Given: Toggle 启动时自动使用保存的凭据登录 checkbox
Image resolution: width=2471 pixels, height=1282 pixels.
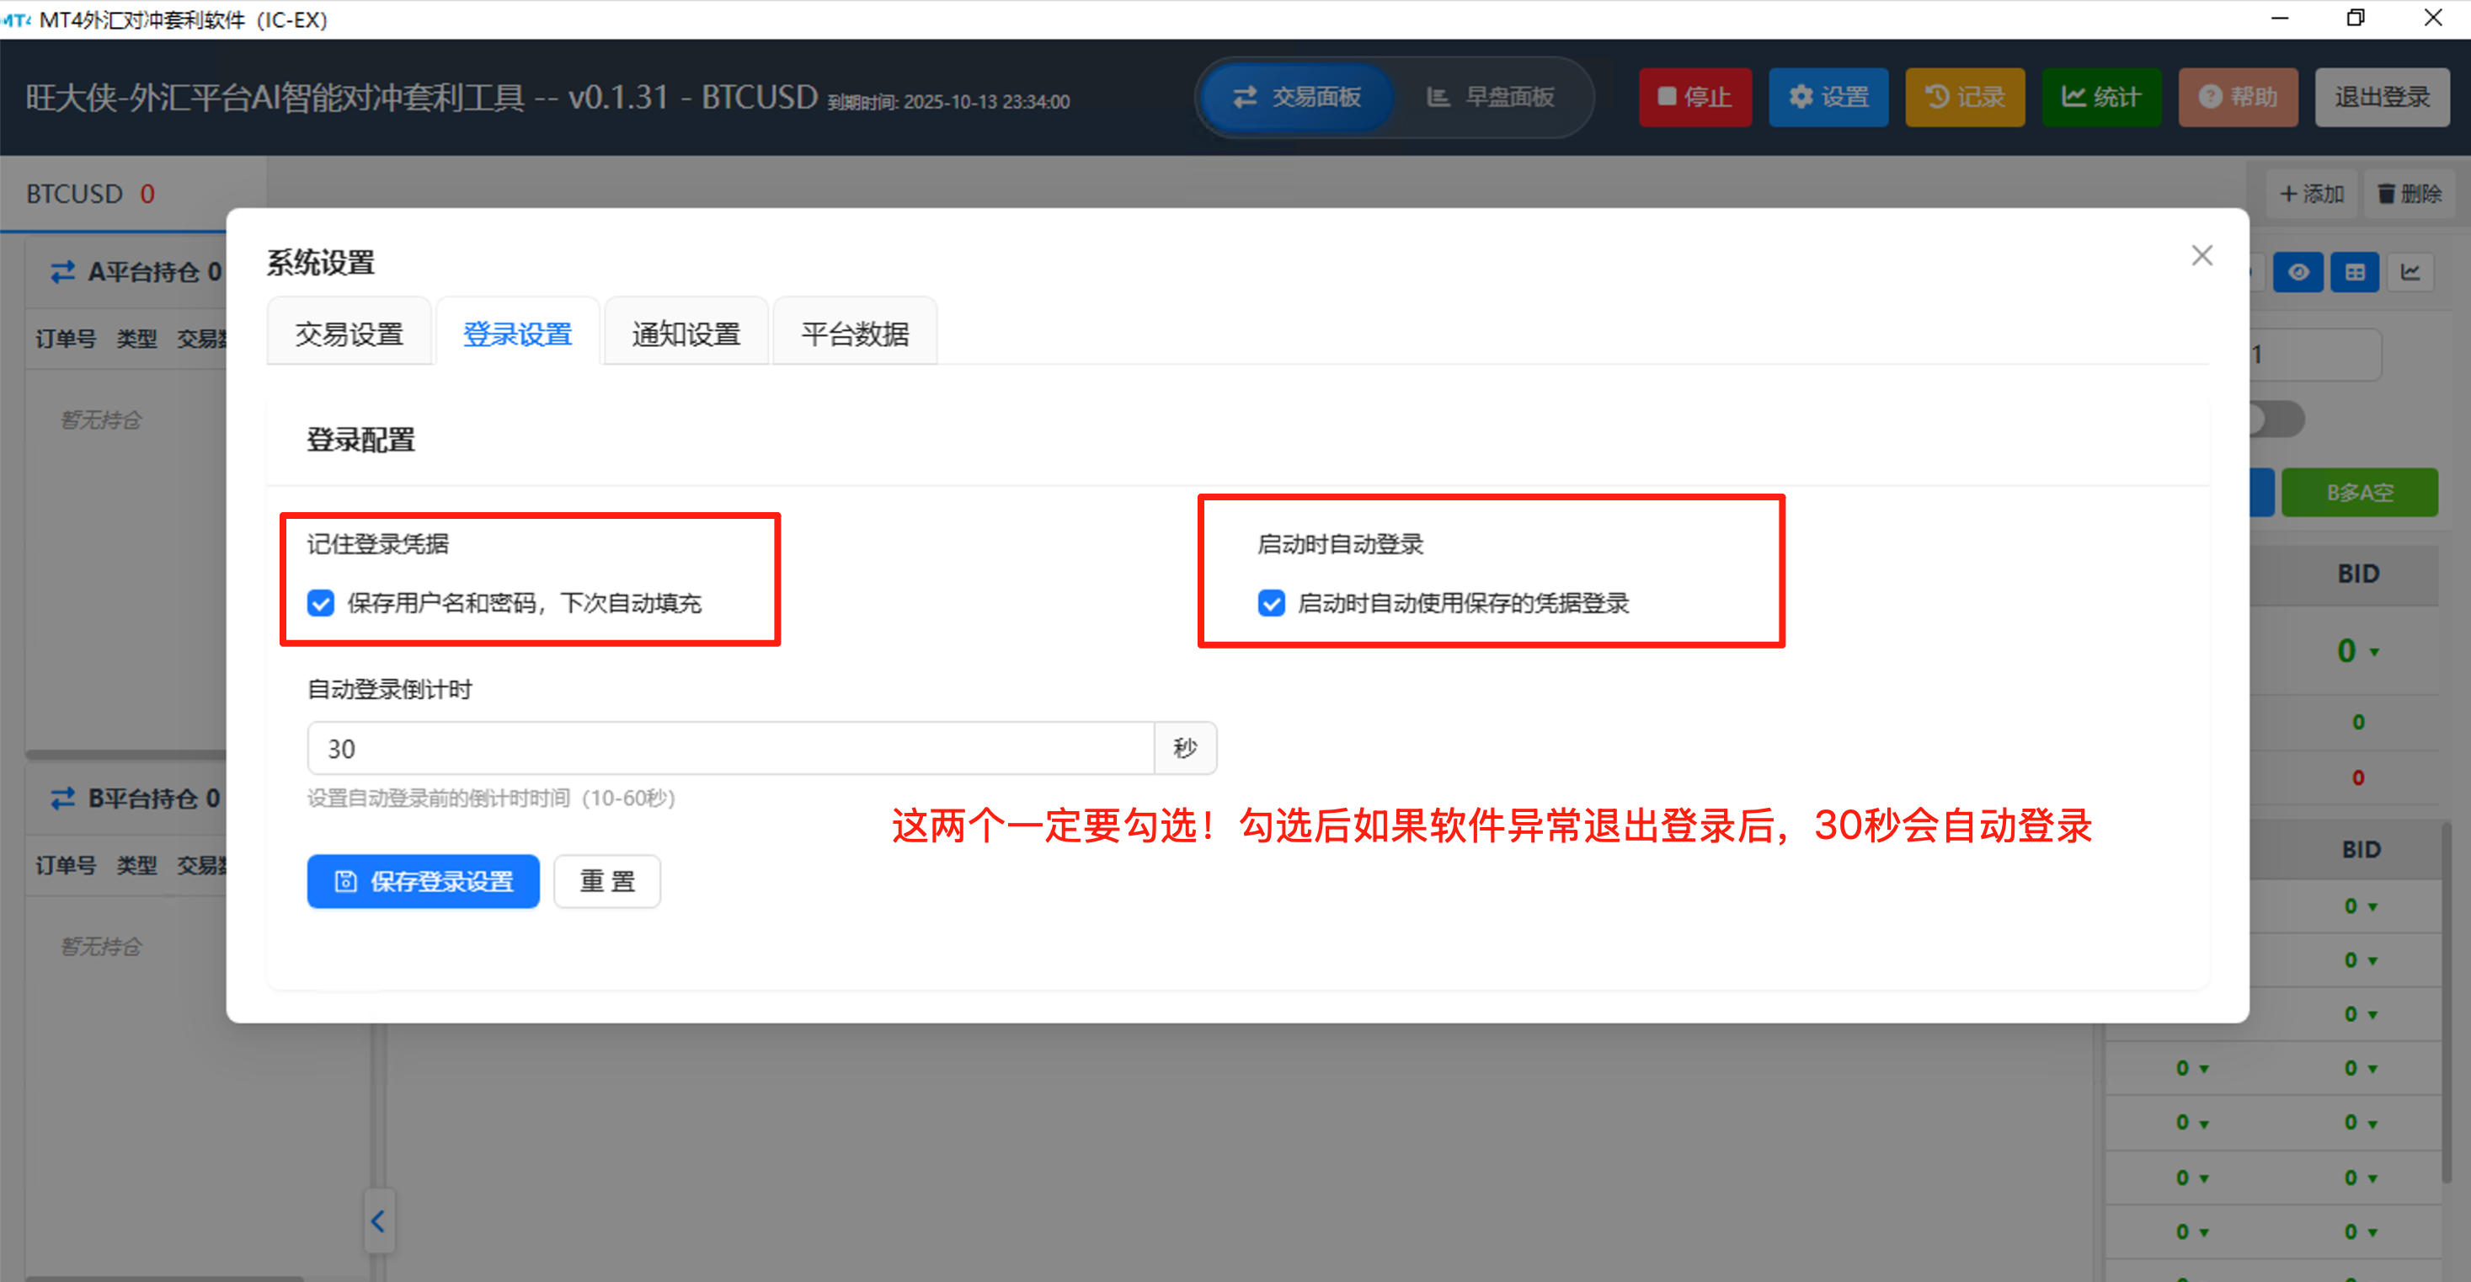Looking at the screenshot, I should pos(1271,602).
